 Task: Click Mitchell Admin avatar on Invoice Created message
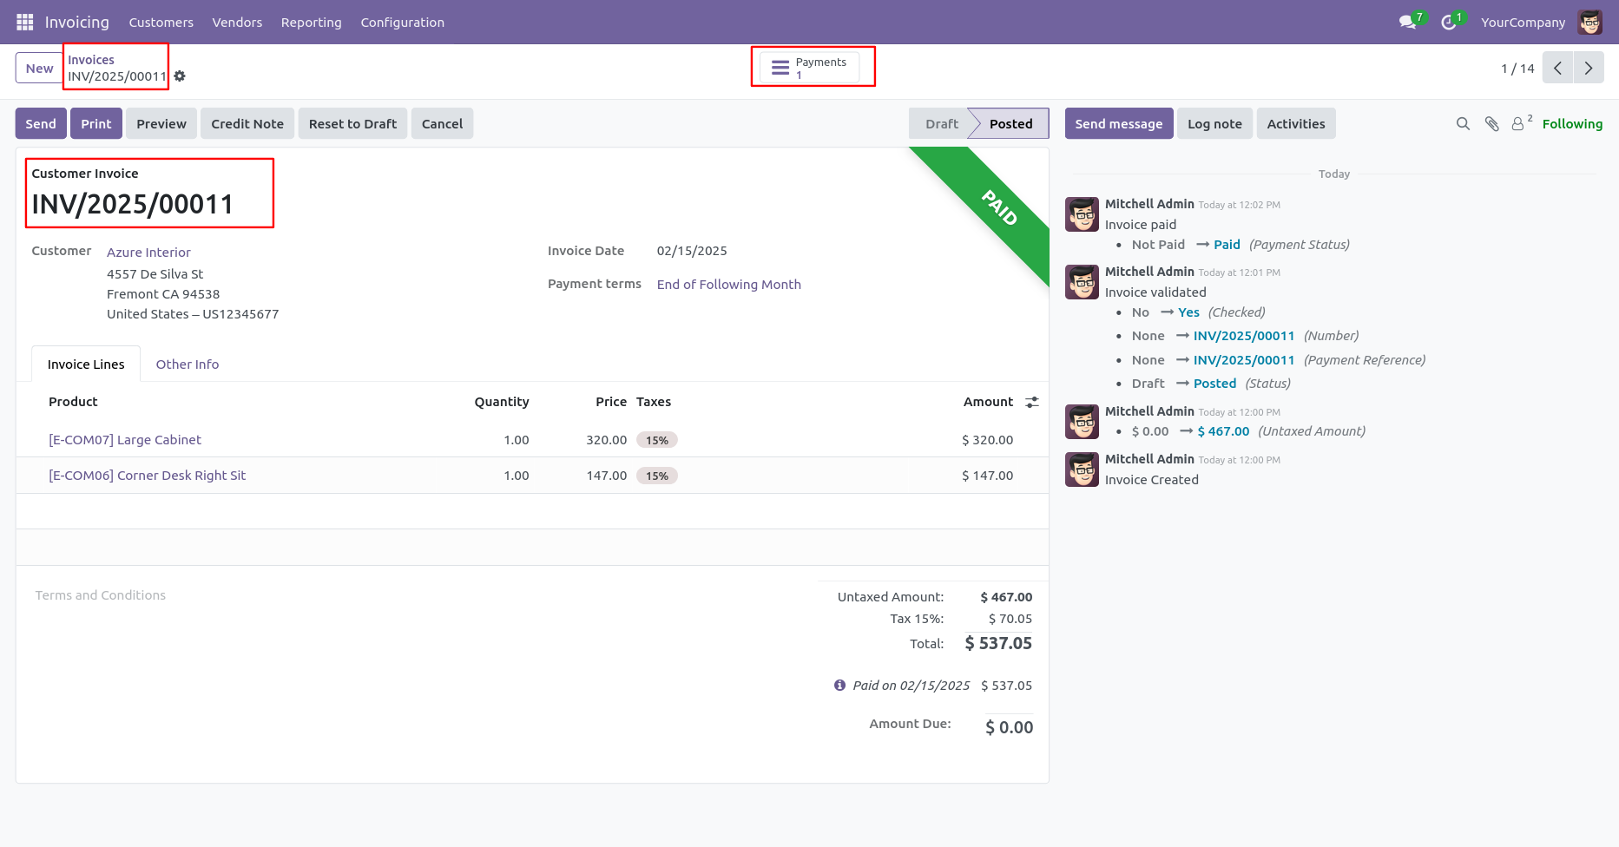(x=1082, y=469)
